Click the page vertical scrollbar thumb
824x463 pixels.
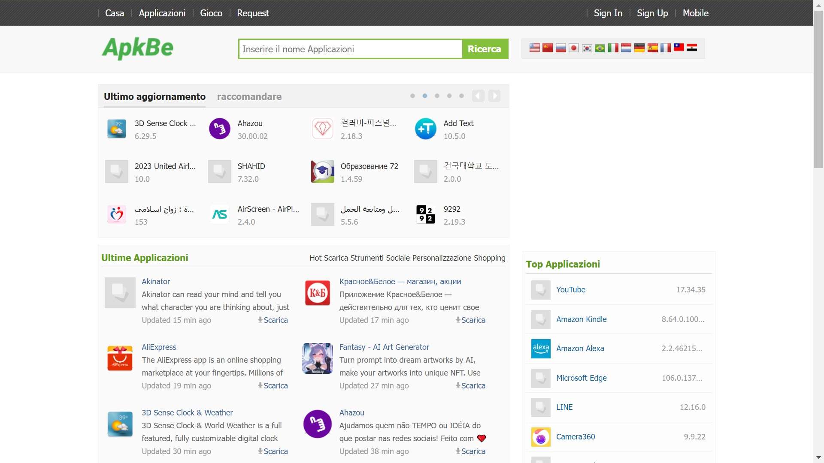click(819, 90)
